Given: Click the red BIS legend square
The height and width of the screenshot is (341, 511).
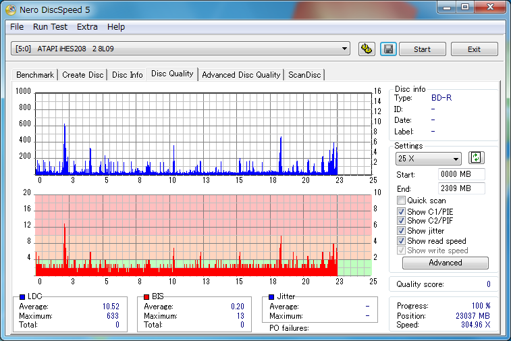Looking at the screenshot, I should pos(146,296).
